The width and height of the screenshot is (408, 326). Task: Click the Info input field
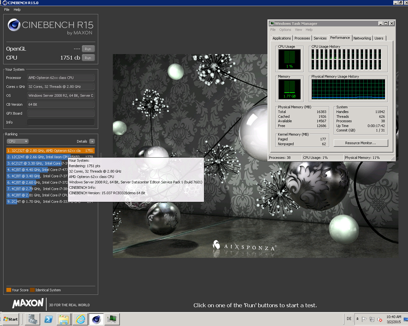click(61, 122)
